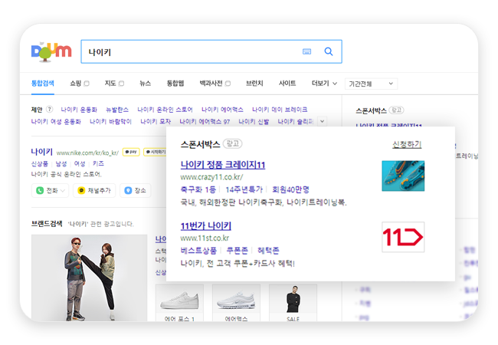Image resolution: width=498 pixels, height=345 pixels.
Task: Switch to the 쇼핑 tab
Action: click(76, 84)
